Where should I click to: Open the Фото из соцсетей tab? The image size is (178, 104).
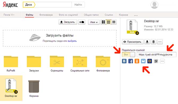(x=68, y=15)
